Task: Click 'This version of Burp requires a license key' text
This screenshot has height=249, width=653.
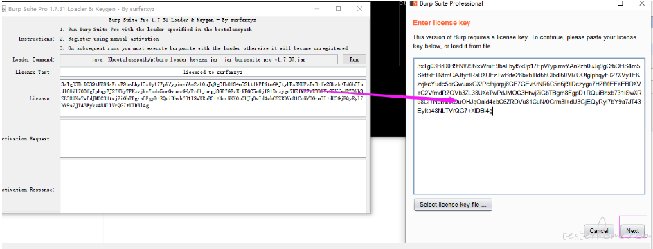Action: tap(524, 41)
